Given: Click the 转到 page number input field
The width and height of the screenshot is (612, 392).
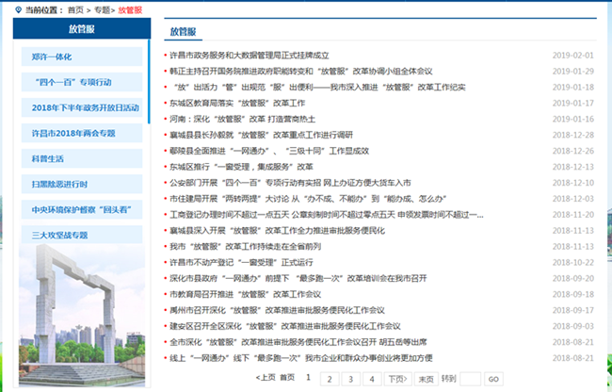Looking at the screenshot, I should point(470,379).
